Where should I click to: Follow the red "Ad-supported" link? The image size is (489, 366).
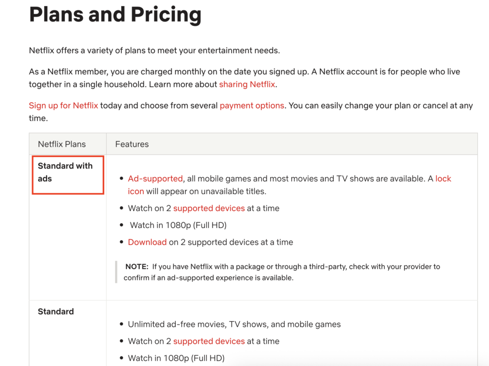[155, 179]
